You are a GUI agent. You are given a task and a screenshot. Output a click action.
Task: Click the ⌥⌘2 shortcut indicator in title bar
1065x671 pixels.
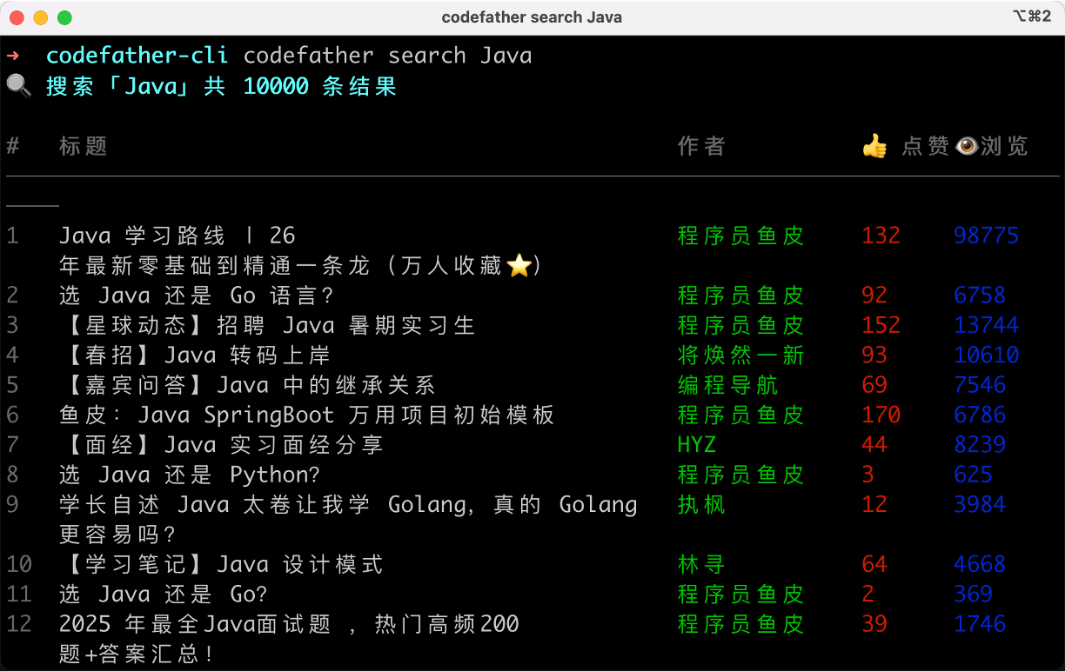coord(1032,17)
